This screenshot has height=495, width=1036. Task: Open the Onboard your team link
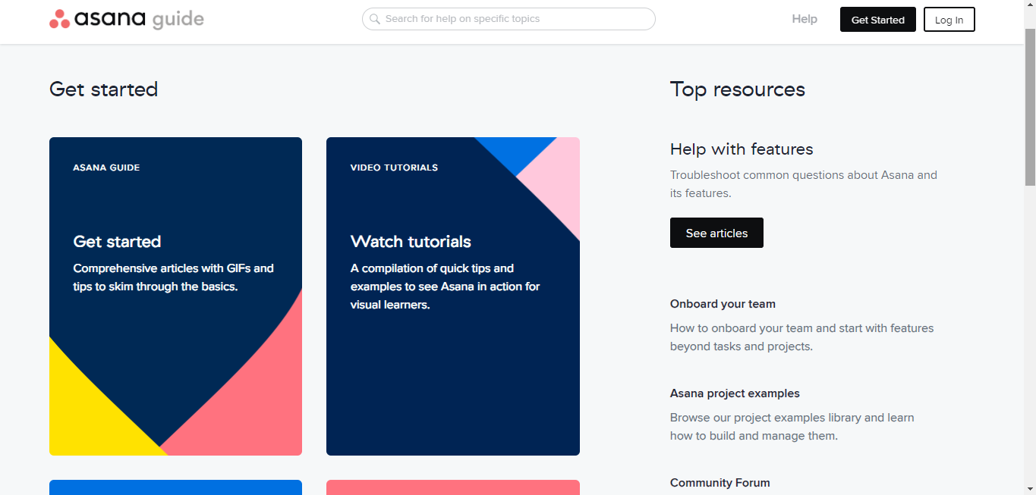(x=723, y=304)
